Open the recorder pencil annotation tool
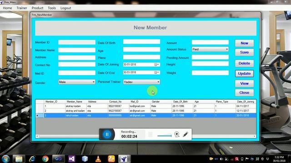 pyautogui.click(x=186, y=134)
